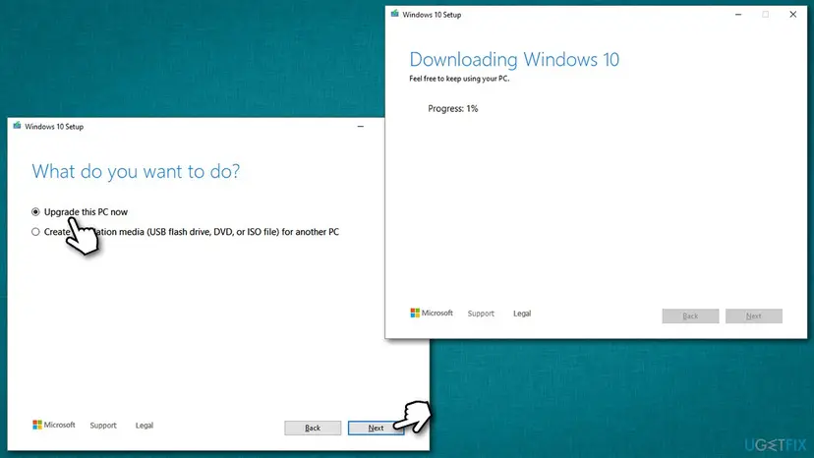
Task: Click the 'Windows 10 Setup' title of the left window
Action: click(x=54, y=127)
